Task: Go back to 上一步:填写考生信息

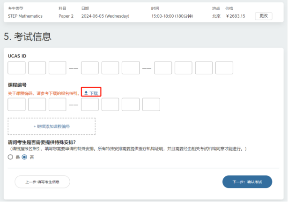Action: click(42, 181)
